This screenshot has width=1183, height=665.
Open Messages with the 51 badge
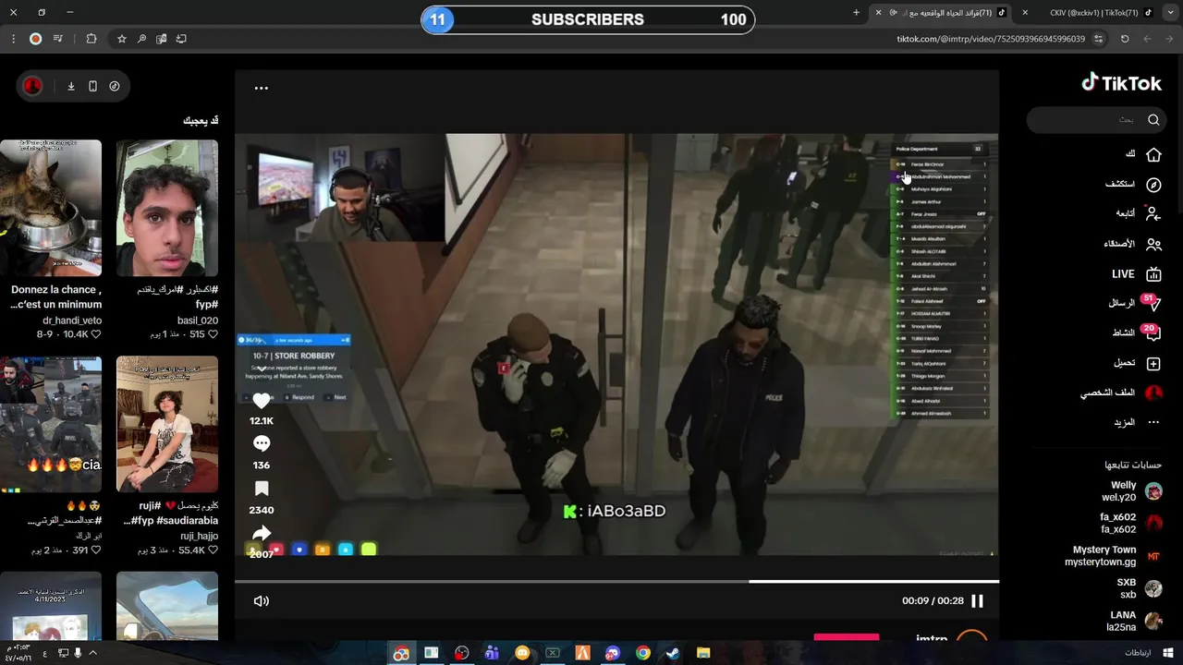[1152, 303]
